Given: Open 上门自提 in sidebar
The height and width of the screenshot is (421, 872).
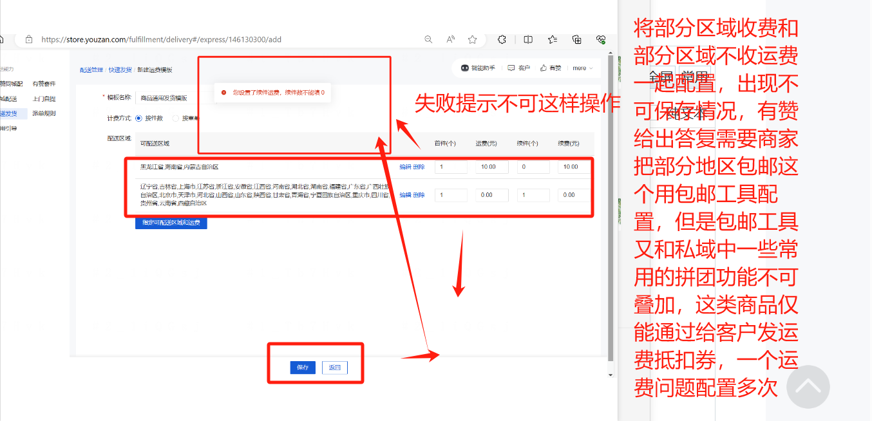Looking at the screenshot, I should coord(44,98).
